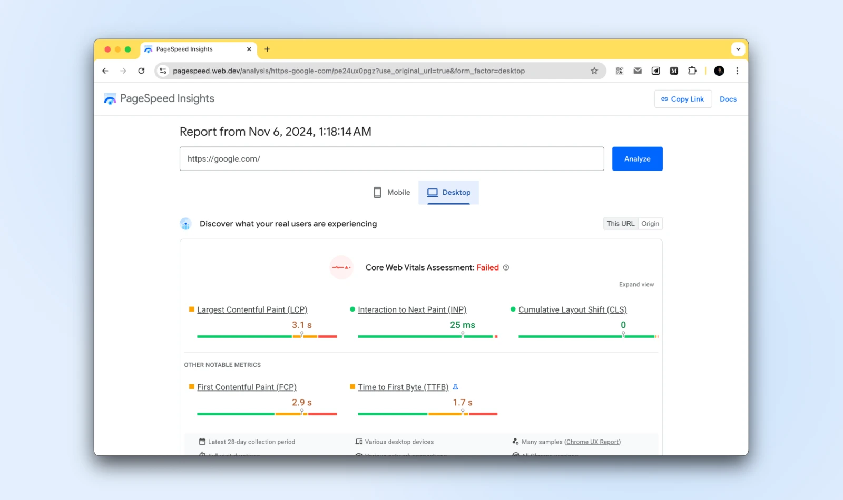Open the Chrome UX Report link
843x500 pixels.
pyautogui.click(x=592, y=442)
